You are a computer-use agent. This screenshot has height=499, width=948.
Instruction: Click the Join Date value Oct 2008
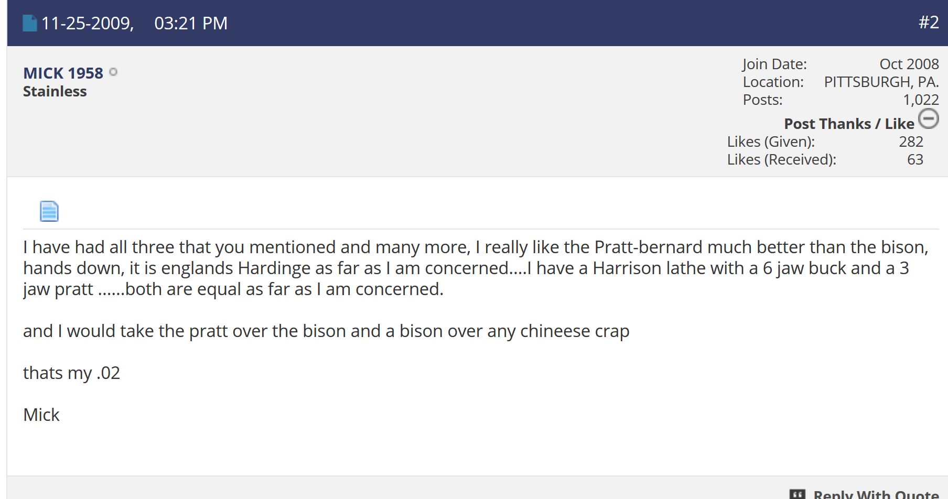point(909,64)
